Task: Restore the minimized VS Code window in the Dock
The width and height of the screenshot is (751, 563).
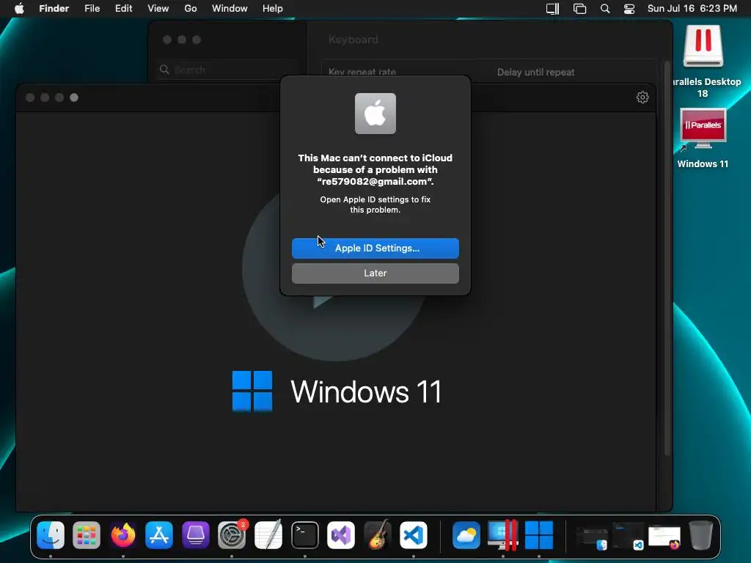Action: coord(629,537)
